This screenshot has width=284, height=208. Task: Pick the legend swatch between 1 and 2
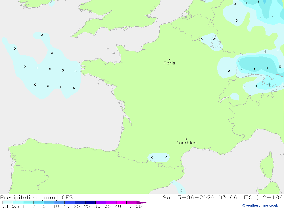click(x=28, y=202)
